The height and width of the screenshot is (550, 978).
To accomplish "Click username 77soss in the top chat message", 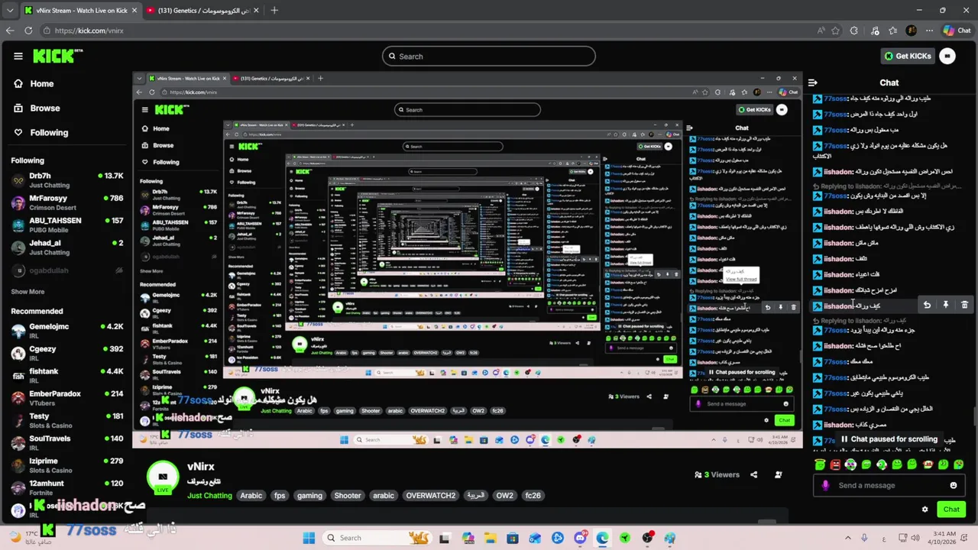I will 835,99.
